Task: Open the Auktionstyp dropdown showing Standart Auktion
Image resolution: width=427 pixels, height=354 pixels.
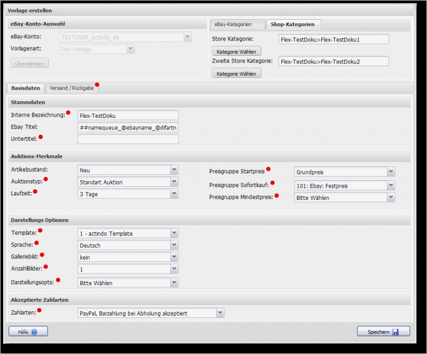Action: point(175,182)
